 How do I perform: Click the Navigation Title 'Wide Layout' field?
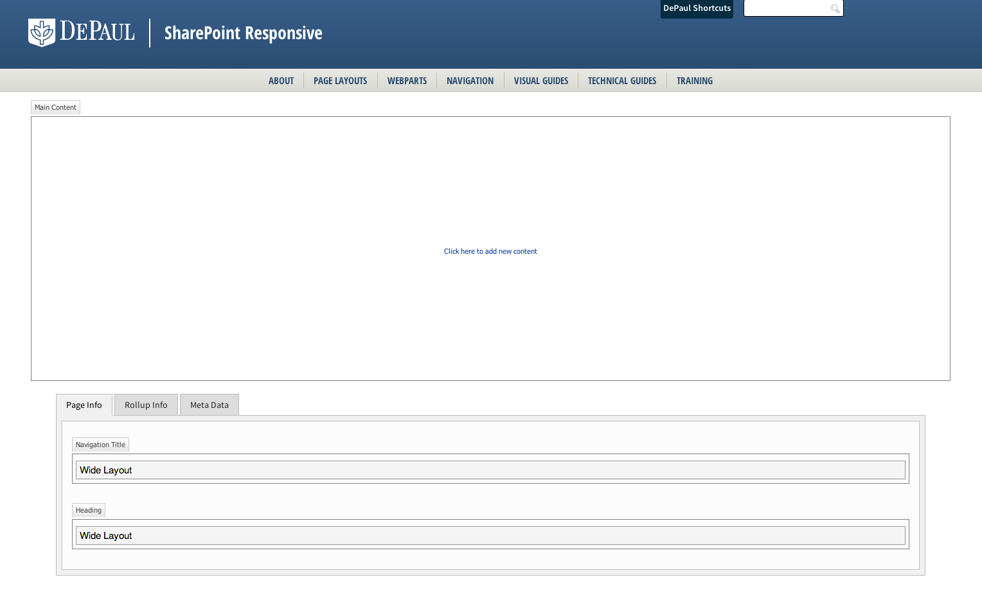click(x=490, y=470)
